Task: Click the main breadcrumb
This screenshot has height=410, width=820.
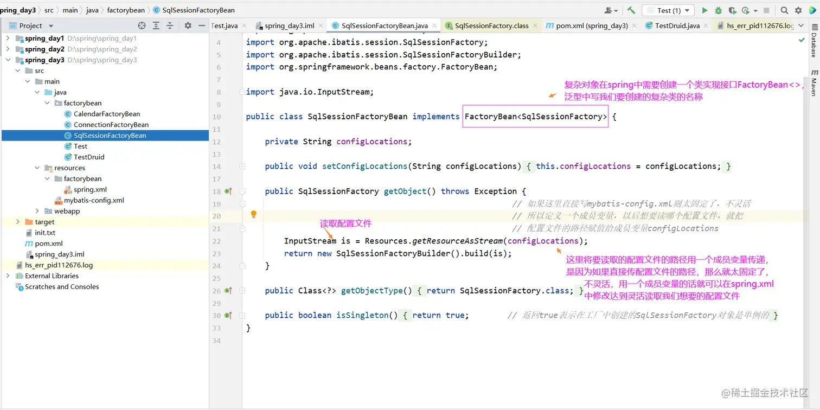Action: (x=70, y=10)
